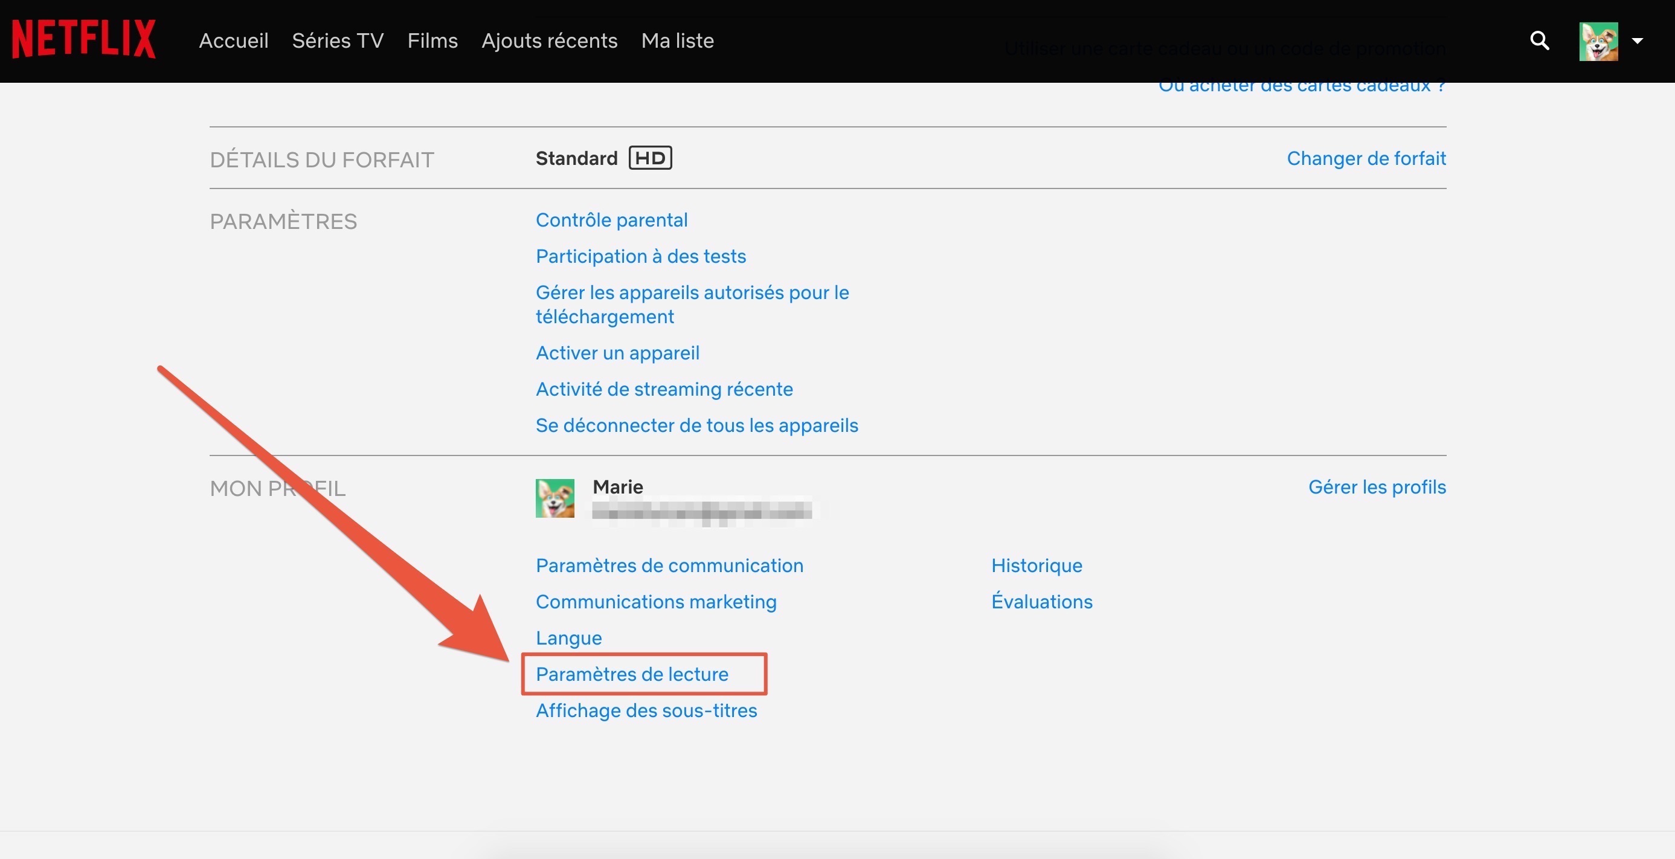Screen dimensions: 1675x859
Task: Click Affichage des sous-titres link
Action: click(646, 711)
